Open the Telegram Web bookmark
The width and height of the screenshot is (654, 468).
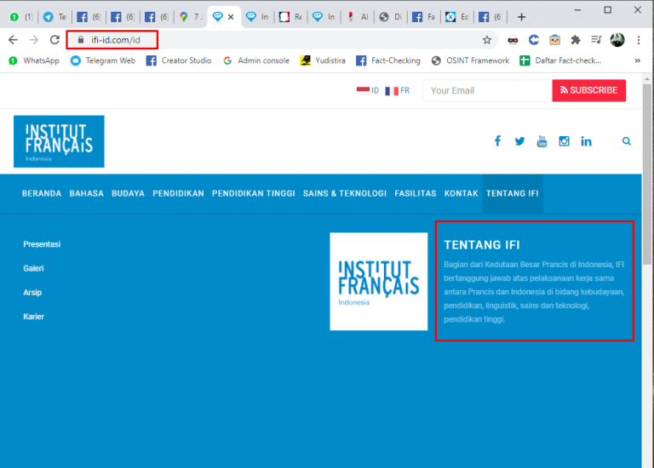[x=103, y=61]
